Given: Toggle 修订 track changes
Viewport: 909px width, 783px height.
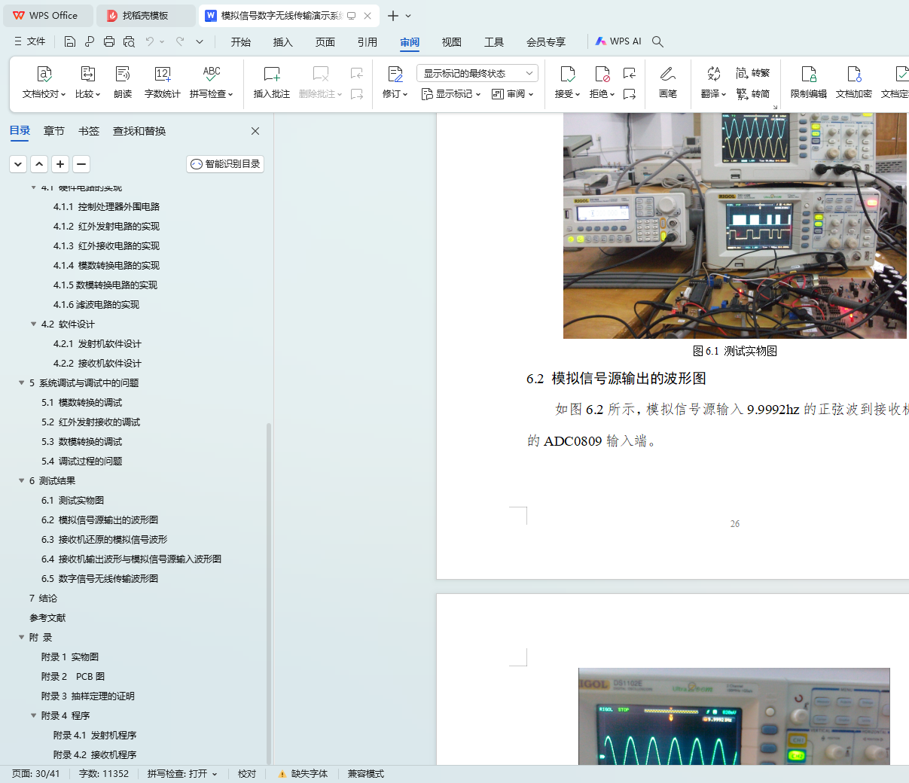Looking at the screenshot, I should coord(395,82).
